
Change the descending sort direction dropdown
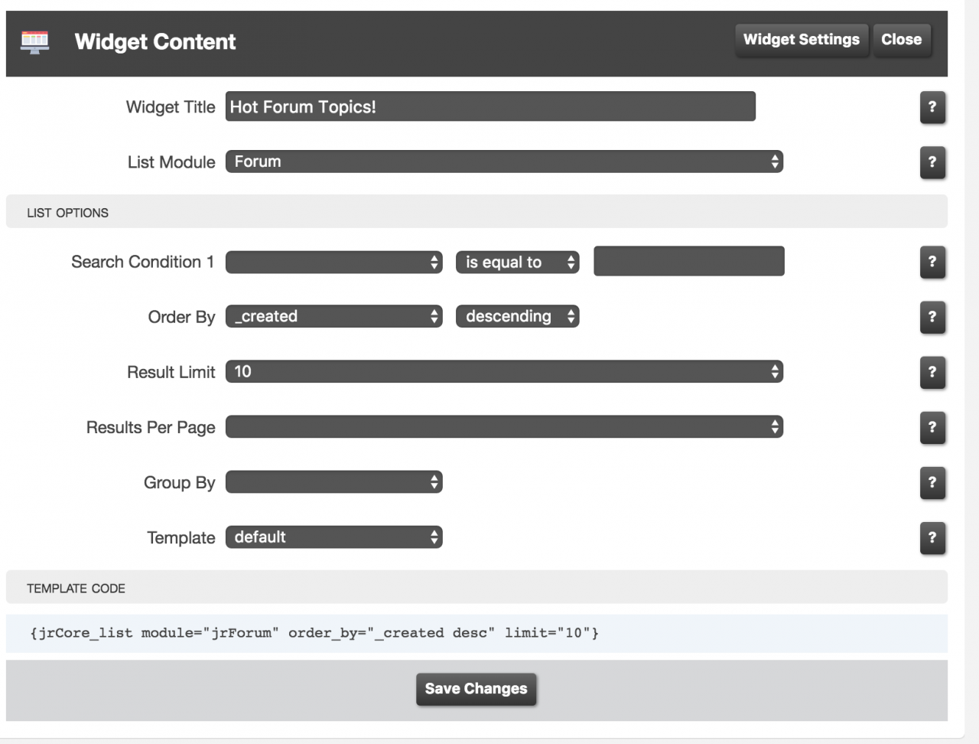pos(517,316)
